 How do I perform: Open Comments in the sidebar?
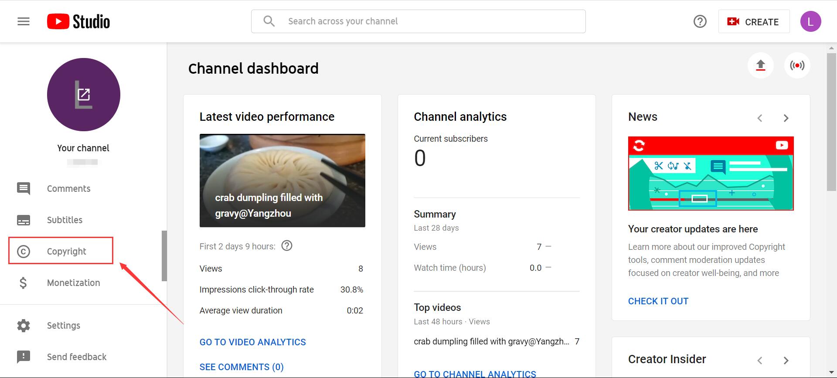point(68,189)
